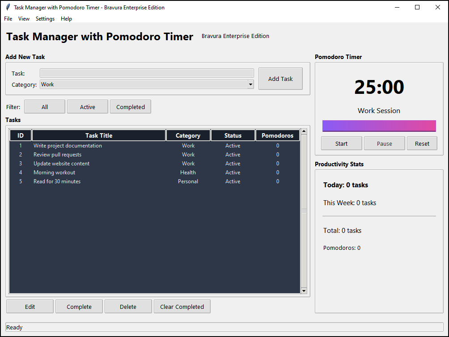Image resolution: width=449 pixels, height=337 pixels.
Task: Clear all completed tasks
Action: click(182, 306)
